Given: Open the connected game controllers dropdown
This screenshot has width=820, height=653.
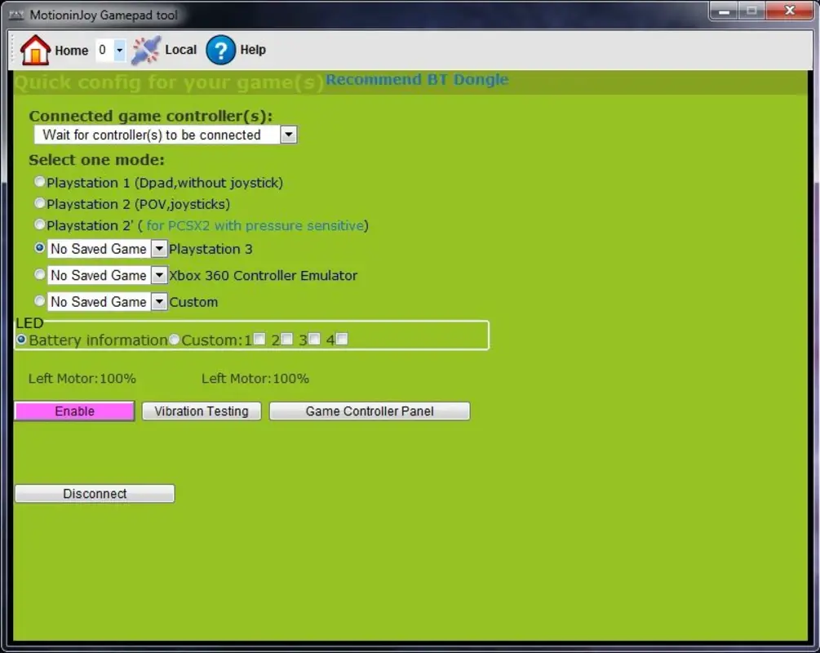Looking at the screenshot, I should [289, 134].
